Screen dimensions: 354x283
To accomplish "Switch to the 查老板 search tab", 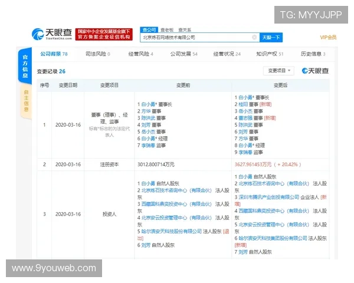I will point(167,30).
